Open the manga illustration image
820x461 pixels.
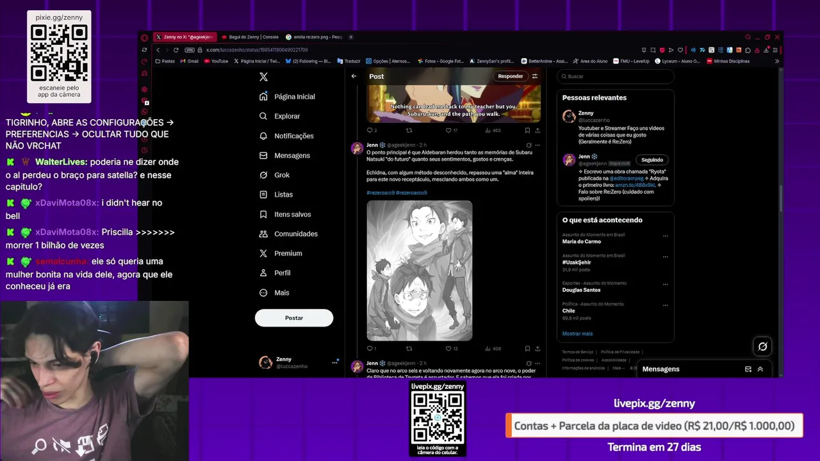[420, 270]
